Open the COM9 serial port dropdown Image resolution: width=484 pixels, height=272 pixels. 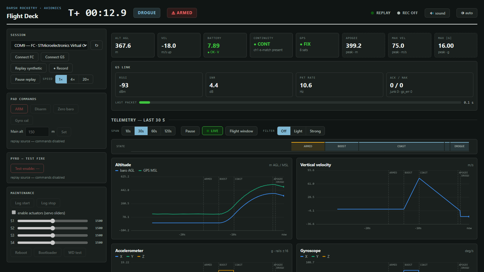49,45
